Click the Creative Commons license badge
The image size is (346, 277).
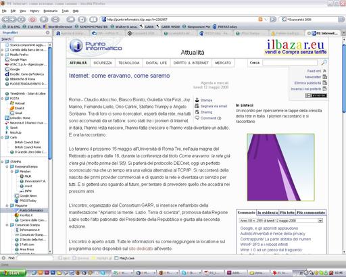[x=316, y=95]
